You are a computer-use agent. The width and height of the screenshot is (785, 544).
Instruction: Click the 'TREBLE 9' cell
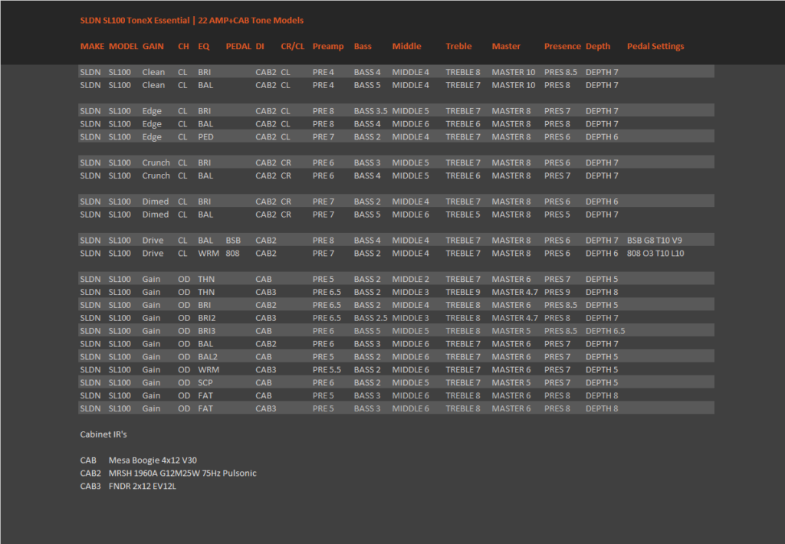click(x=462, y=292)
